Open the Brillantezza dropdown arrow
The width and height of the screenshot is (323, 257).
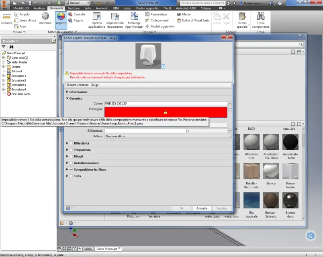(230, 131)
